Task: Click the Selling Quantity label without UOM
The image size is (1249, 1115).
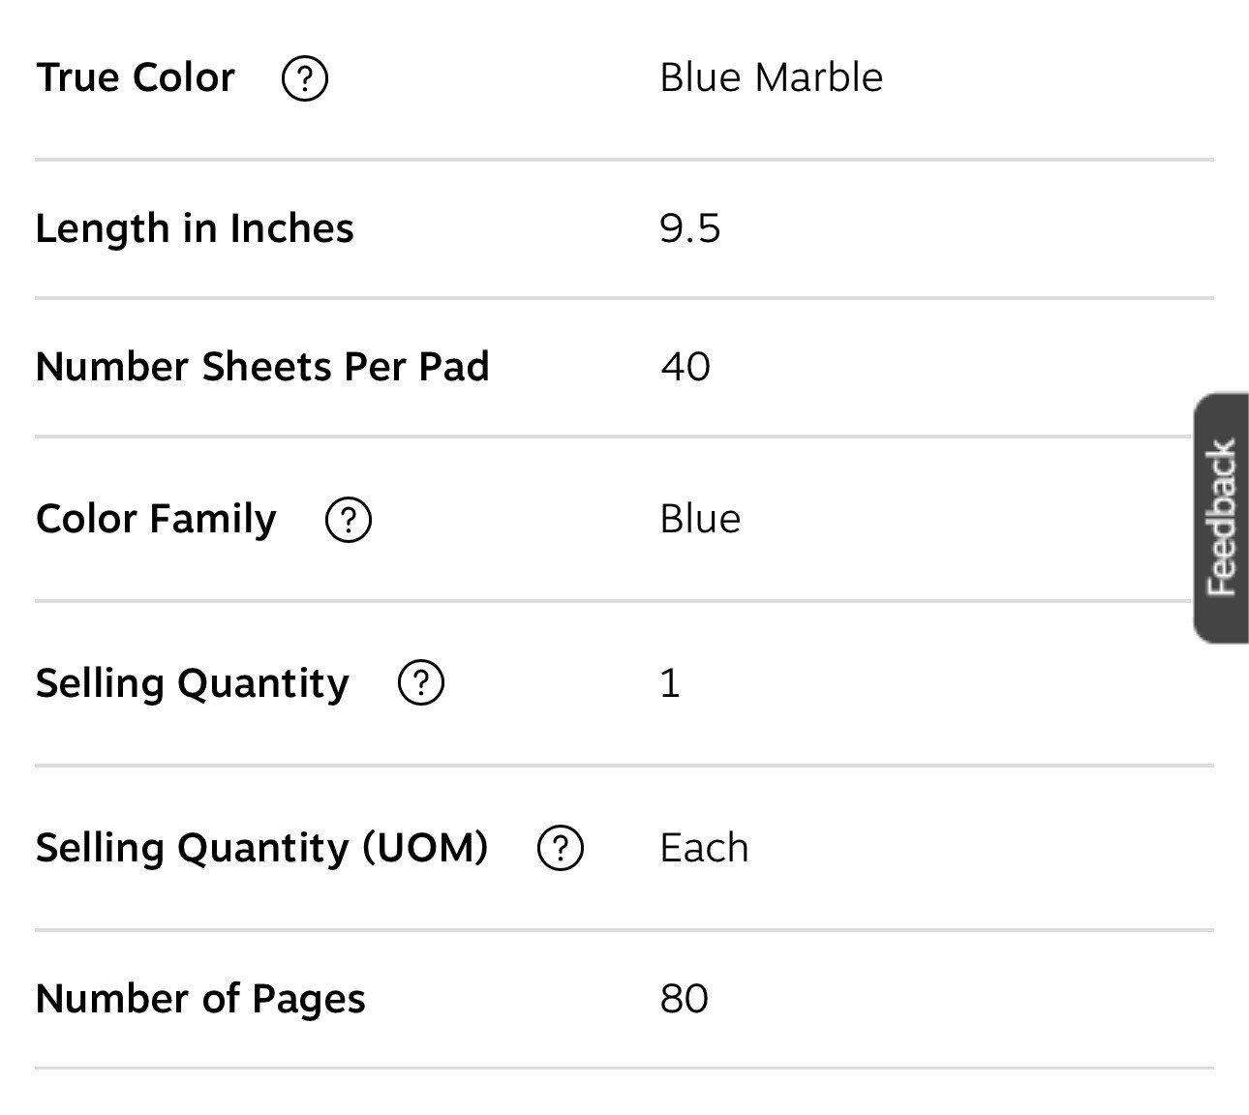Action: tap(193, 683)
